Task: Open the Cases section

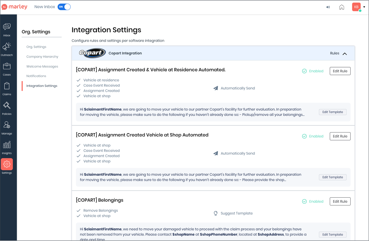Action: click(x=7, y=68)
